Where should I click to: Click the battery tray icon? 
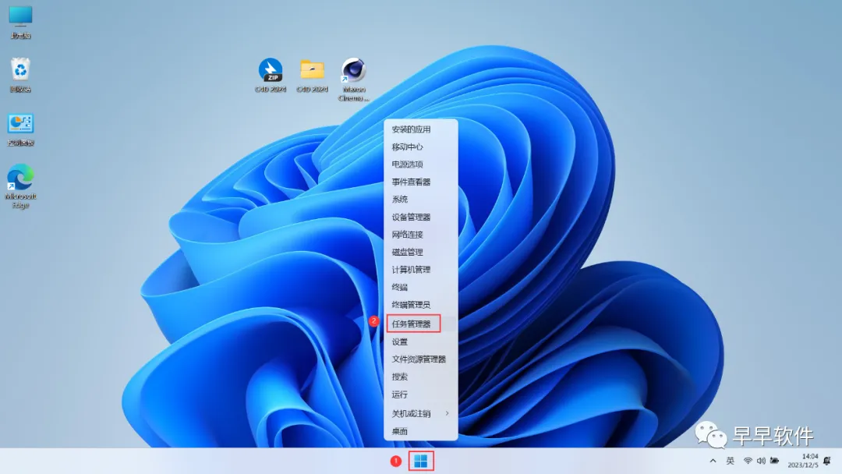(774, 461)
